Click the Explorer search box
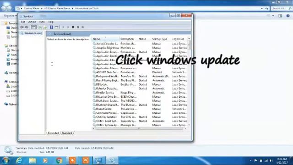Viewport: 293px width, 165px height. click(281, 8)
